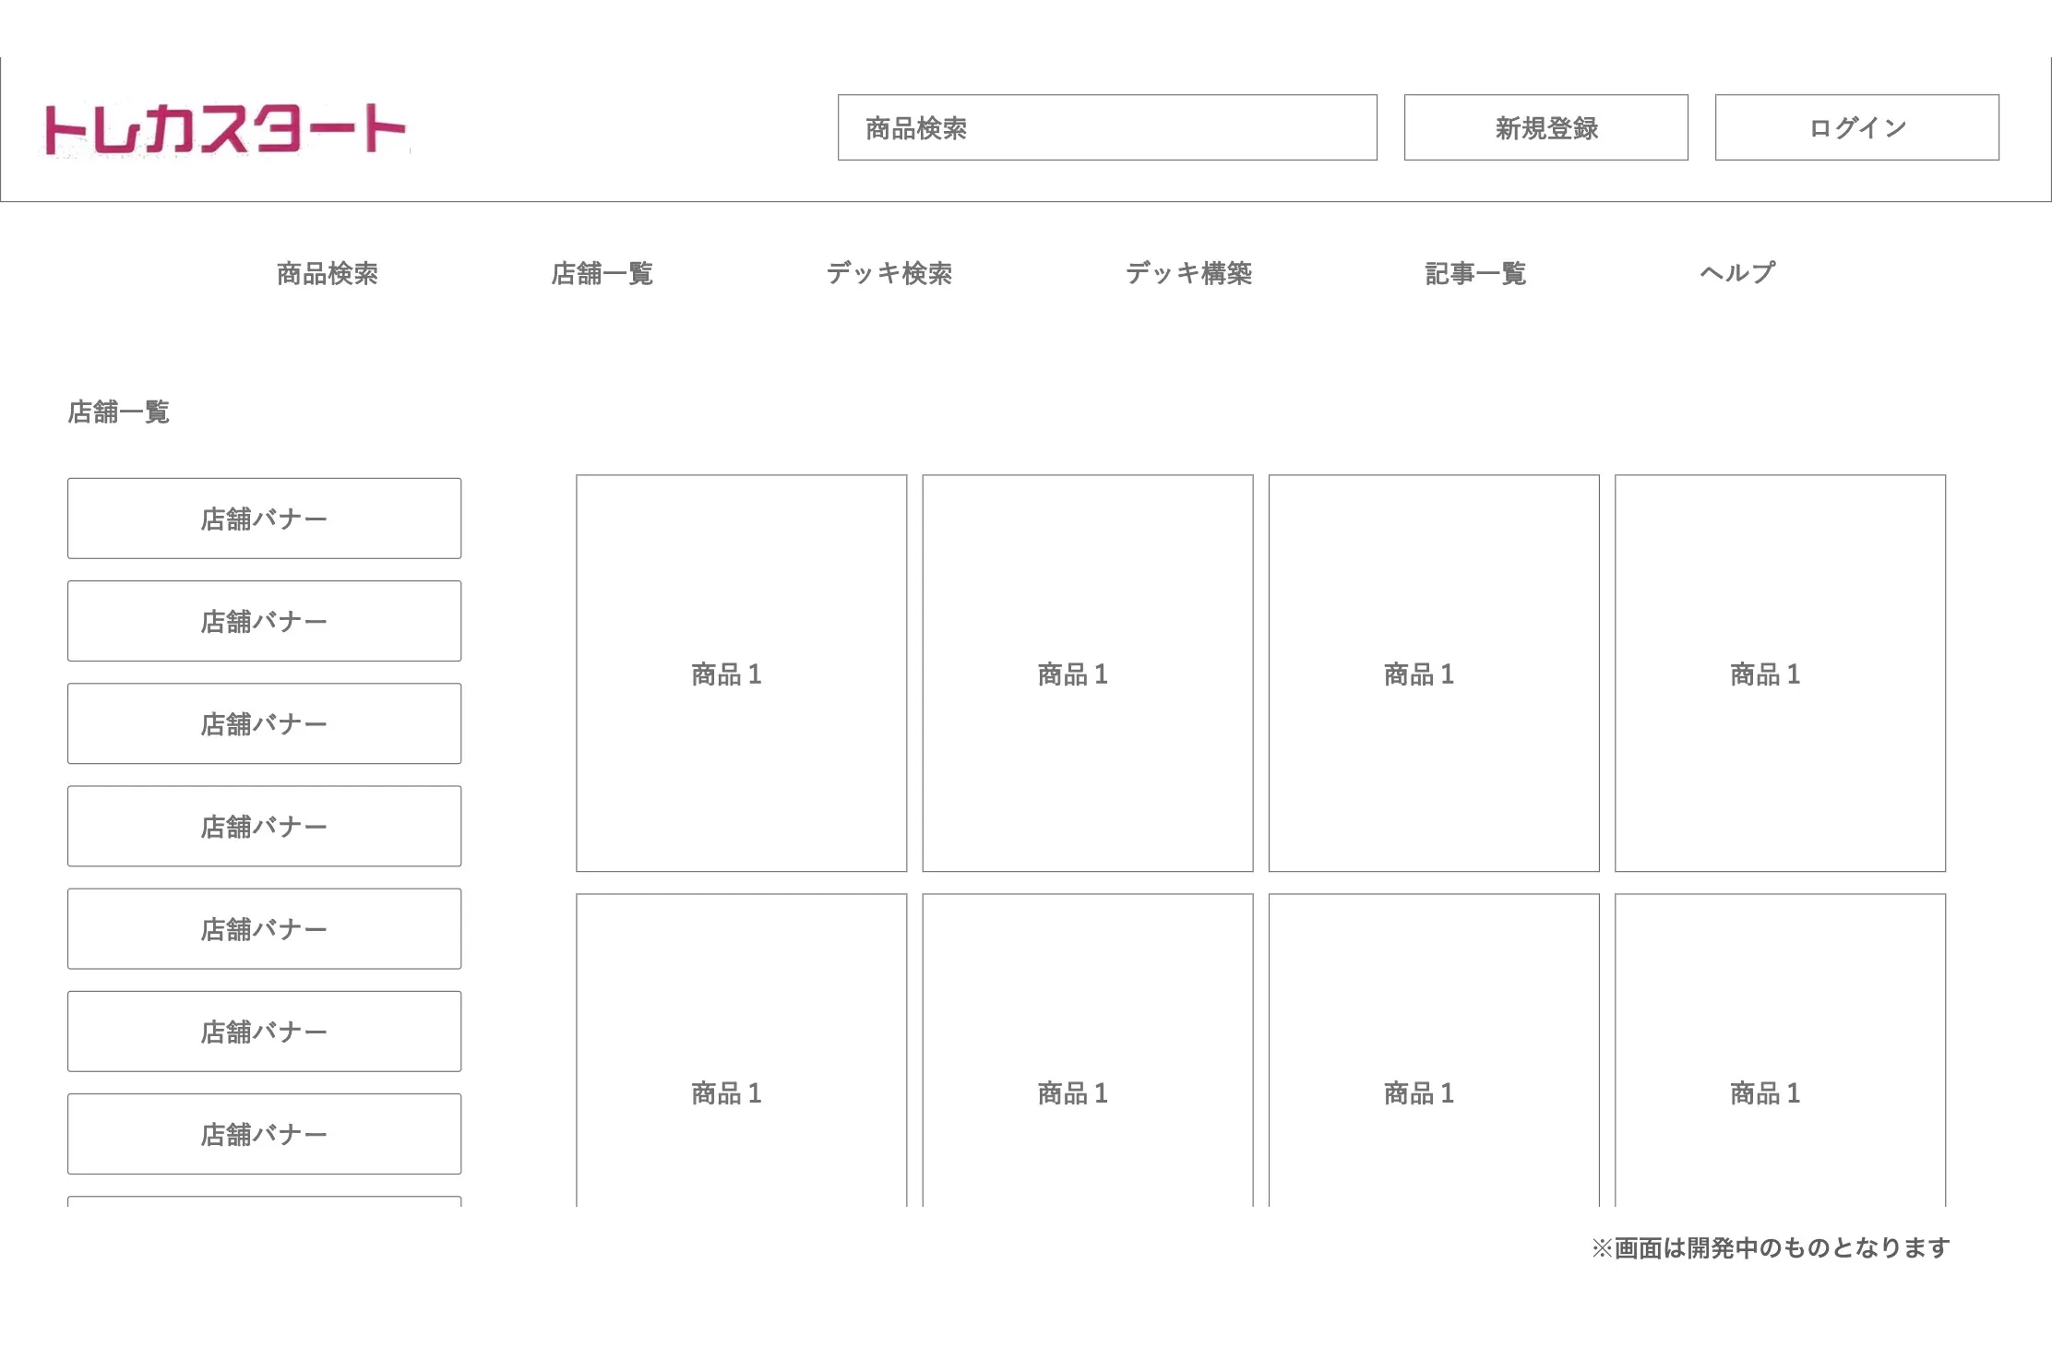Open the first 商品1 card in top row
Viewport: 2052px width, 1372px height.
pyautogui.click(x=741, y=674)
